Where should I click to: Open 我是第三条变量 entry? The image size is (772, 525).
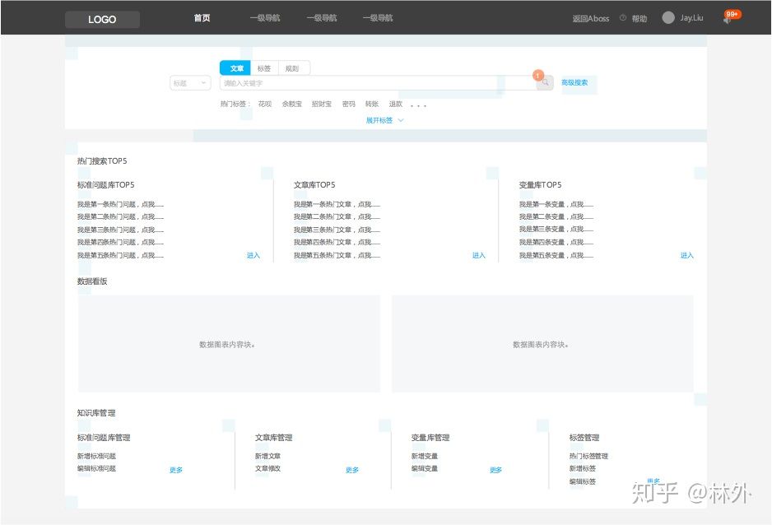pyautogui.click(x=556, y=230)
